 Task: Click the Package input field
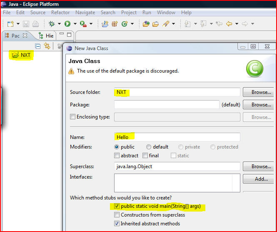167,105
